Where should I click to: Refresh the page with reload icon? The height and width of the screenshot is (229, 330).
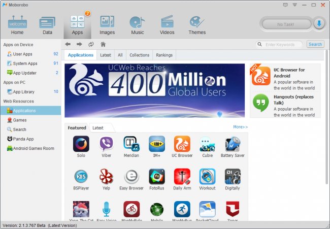[91, 44]
